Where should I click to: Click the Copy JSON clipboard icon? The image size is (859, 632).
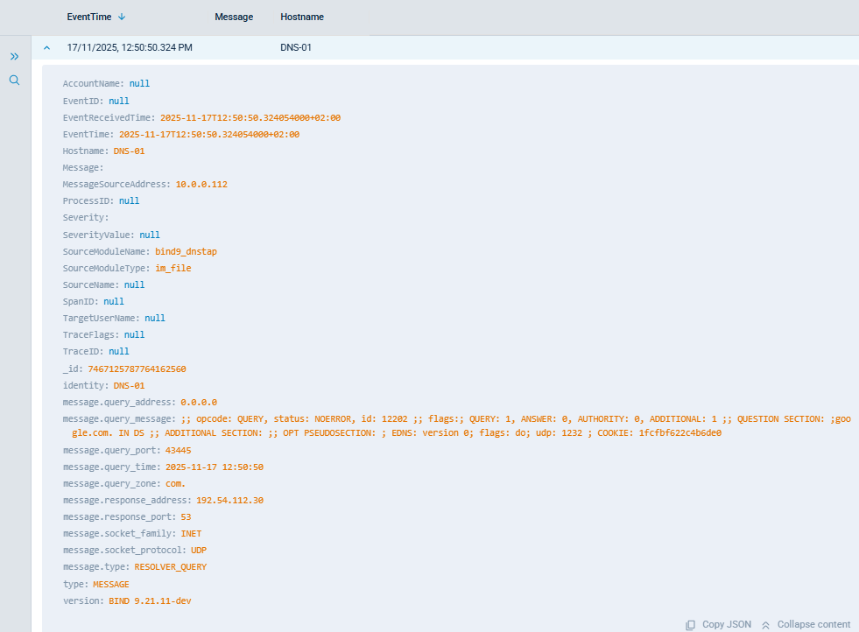pos(690,625)
